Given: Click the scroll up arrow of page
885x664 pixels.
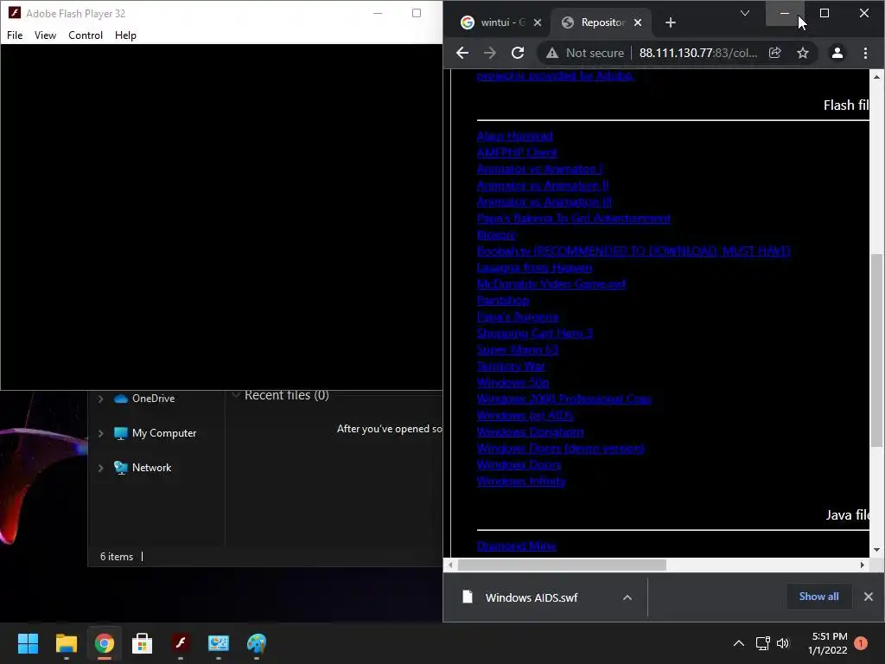Looking at the screenshot, I should (876, 77).
